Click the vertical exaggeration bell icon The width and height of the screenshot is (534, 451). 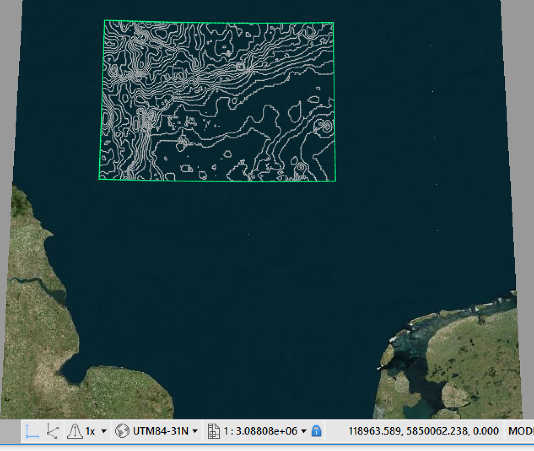pos(75,431)
